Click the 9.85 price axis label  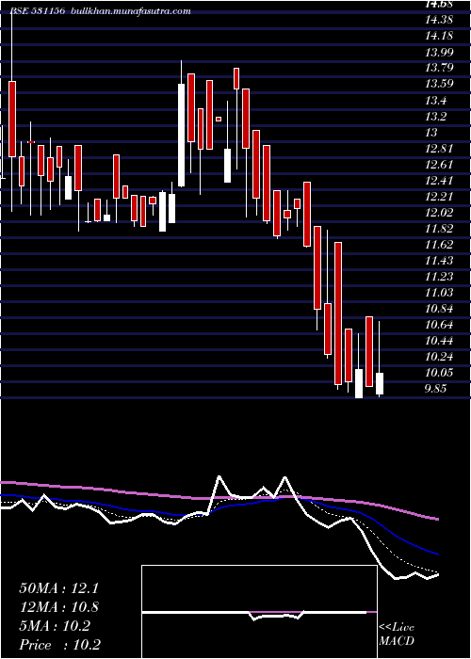coord(436,388)
